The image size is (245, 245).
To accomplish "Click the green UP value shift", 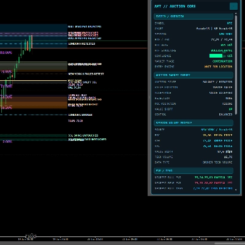I will [x=230, y=109].
